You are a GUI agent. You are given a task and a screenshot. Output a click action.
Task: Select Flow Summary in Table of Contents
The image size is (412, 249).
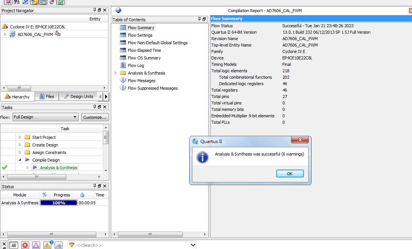point(137,28)
